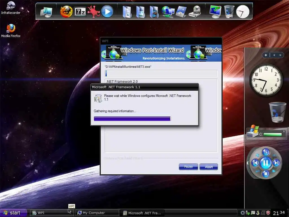Launch Firefox from the top dock

[66, 12]
